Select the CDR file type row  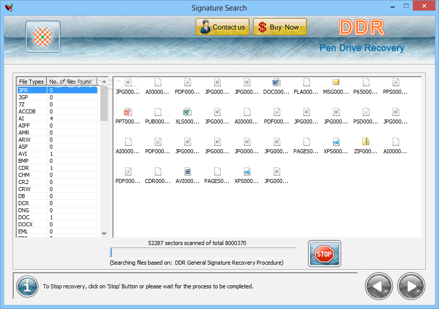(57, 168)
